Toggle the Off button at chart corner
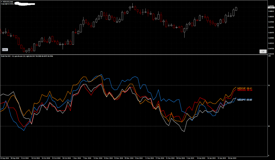This screenshot has height=160, width=275. click(x=263, y=52)
